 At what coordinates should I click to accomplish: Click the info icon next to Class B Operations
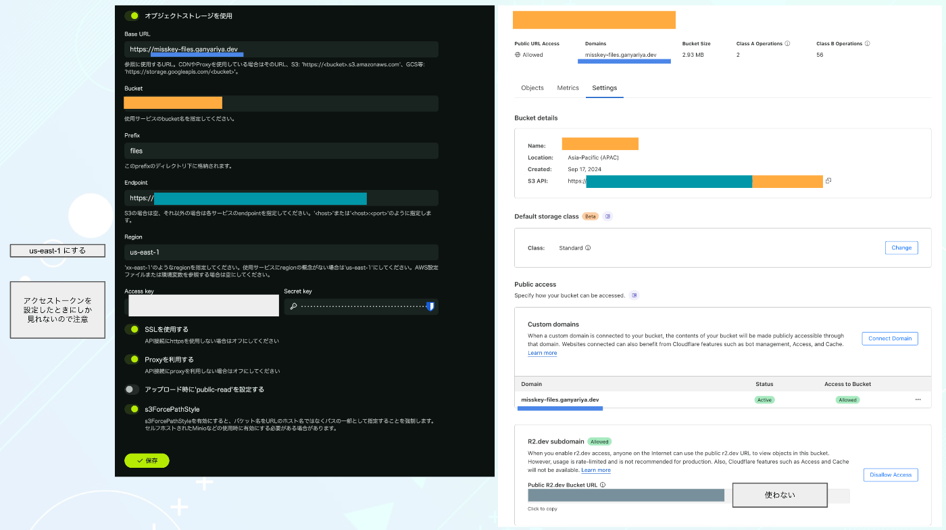point(868,43)
